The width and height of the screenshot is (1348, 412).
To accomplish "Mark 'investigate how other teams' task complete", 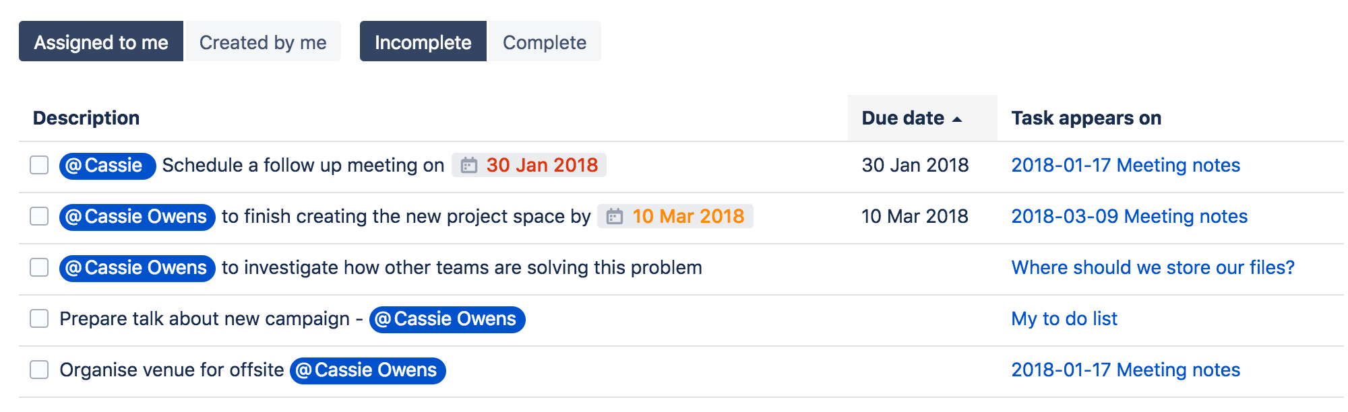I will pyautogui.click(x=39, y=267).
